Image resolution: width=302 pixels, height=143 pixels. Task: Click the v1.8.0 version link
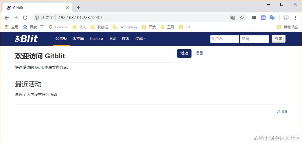[282, 112]
